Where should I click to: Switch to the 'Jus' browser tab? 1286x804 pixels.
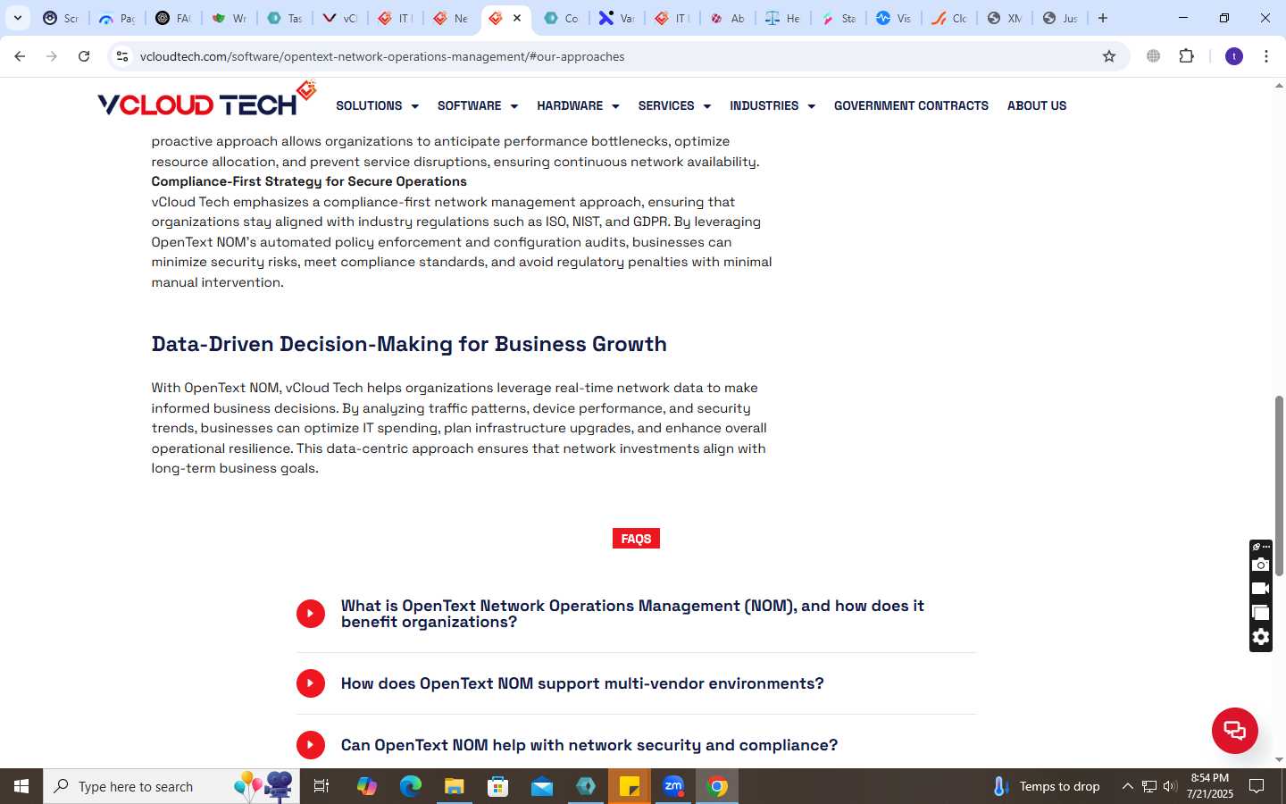[1060, 18]
